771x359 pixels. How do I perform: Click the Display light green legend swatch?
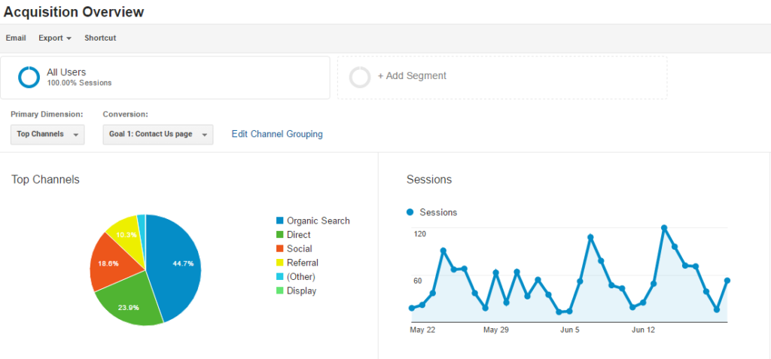[x=280, y=291]
